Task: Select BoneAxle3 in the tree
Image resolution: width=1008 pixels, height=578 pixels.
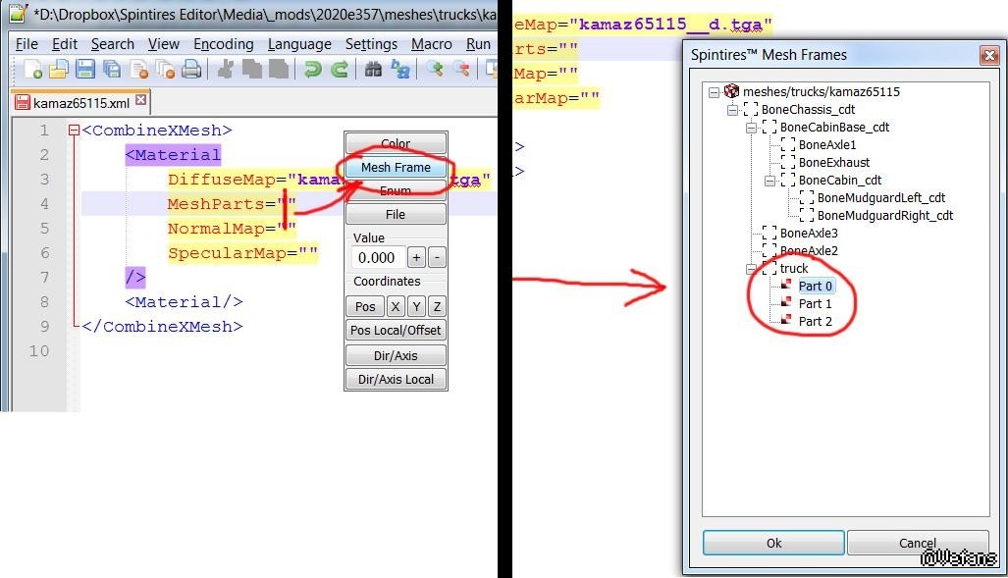Action: 809,233
